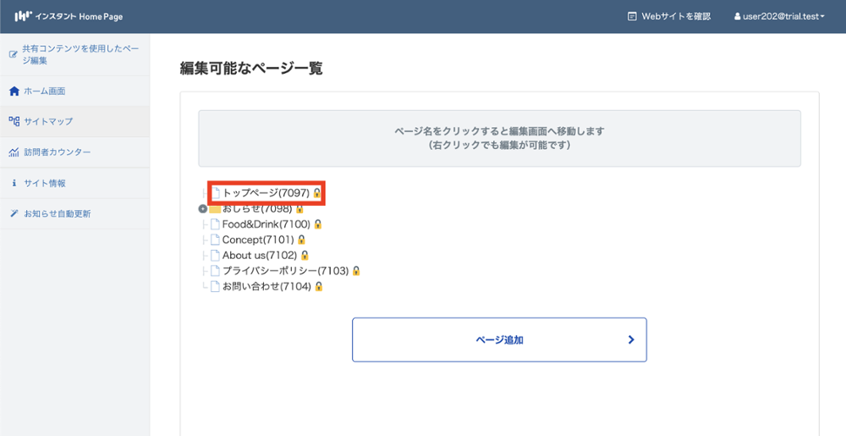Expand the おしらせ(7098) folder tree node

click(202, 209)
